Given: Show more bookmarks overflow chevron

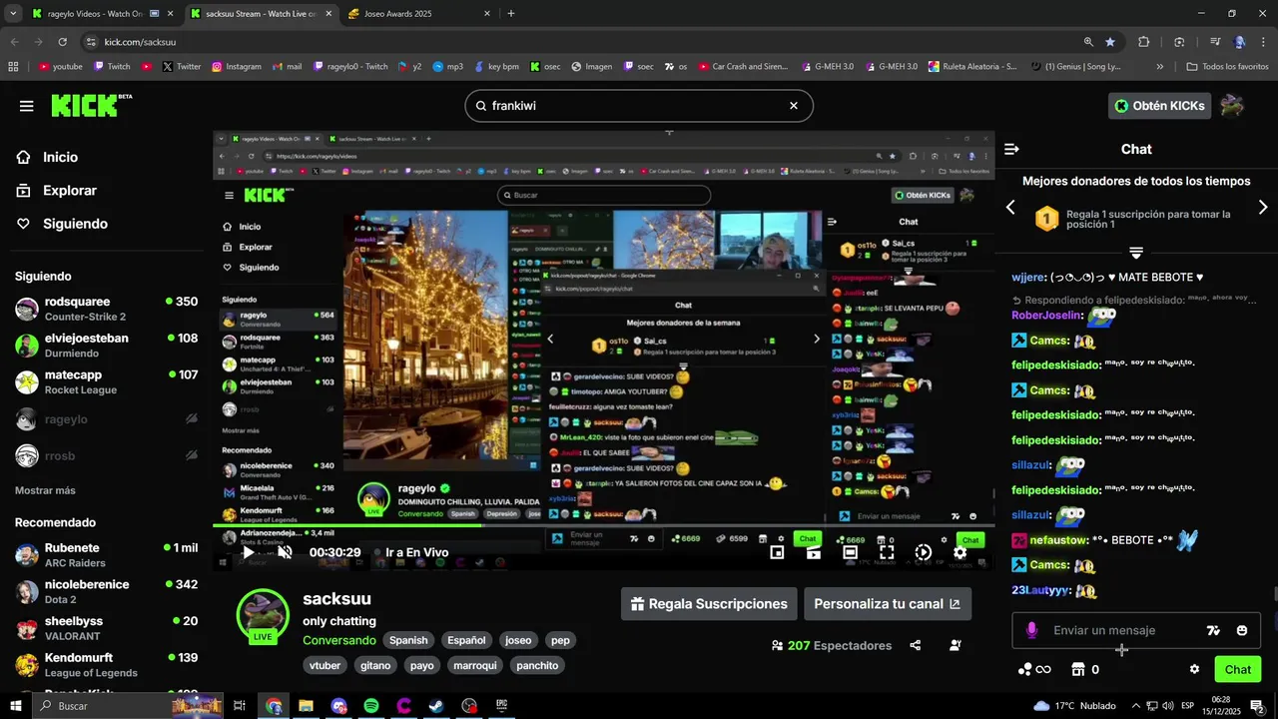Looking at the screenshot, I should point(1159,67).
